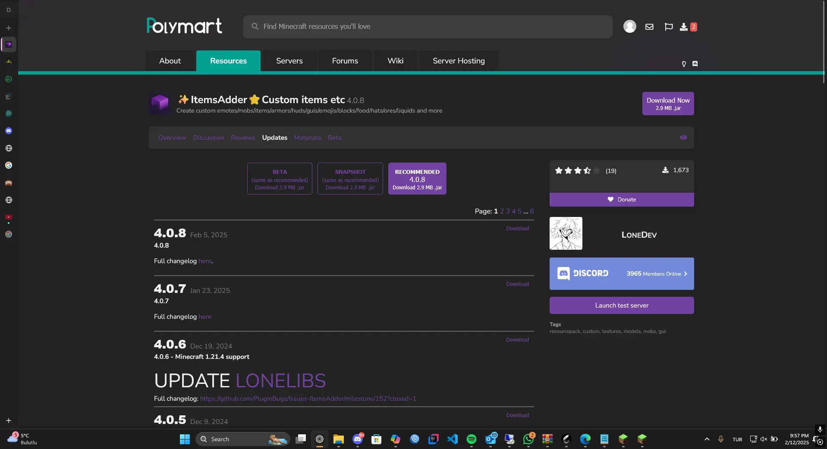The height and width of the screenshot is (449, 827).
Task: Click Download link for version 4.0.7
Action: tap(517, 284)
